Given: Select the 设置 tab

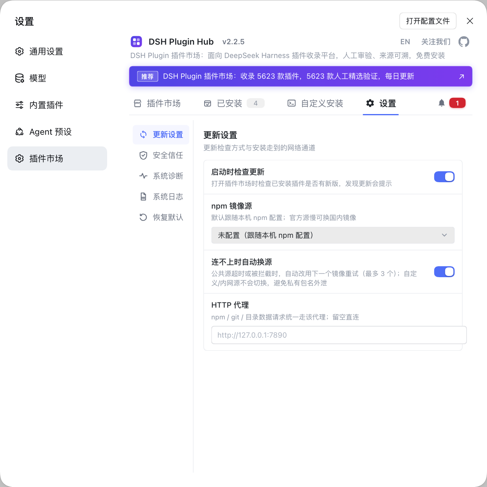Looking at the screenshot, I should [381, 103].
